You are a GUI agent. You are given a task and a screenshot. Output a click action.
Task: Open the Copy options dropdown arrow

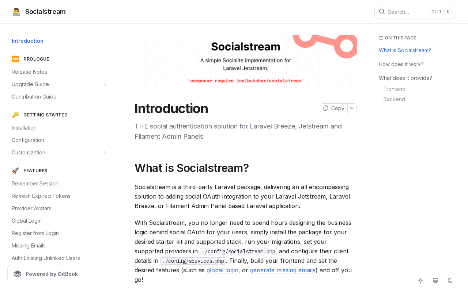coord(352,108)
